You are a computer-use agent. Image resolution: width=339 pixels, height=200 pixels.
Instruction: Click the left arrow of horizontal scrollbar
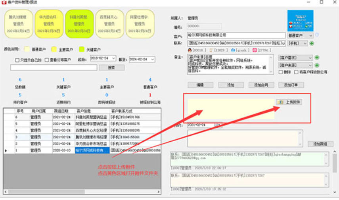click(6, 192)
